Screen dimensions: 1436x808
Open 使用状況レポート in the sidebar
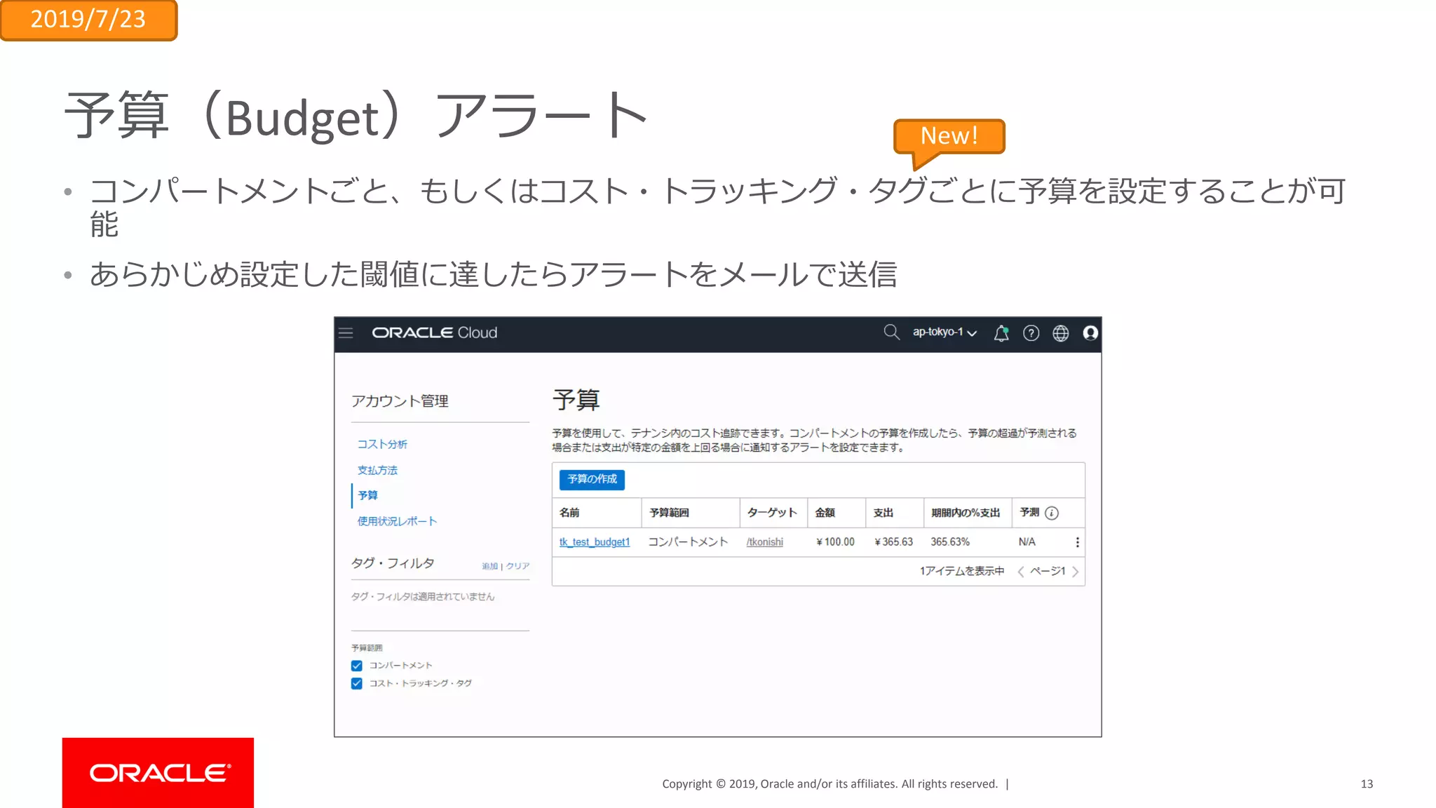click(x=397, y=521)
